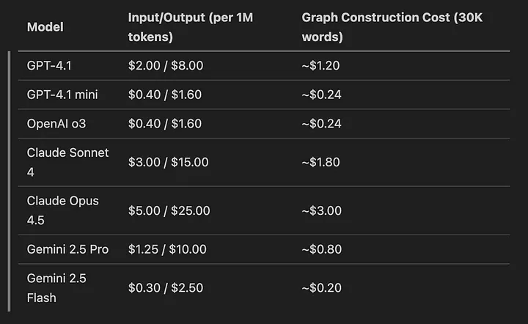Click the $2.00 / $8.00 price cell
Viewport: 528px width, 324px height.
(x=166, y=65)
